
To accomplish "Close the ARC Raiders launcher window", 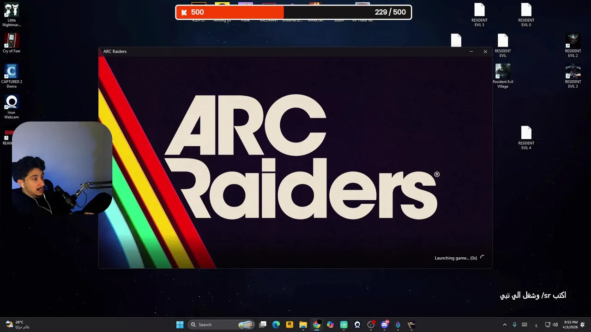I will click(x=485, y=51).
